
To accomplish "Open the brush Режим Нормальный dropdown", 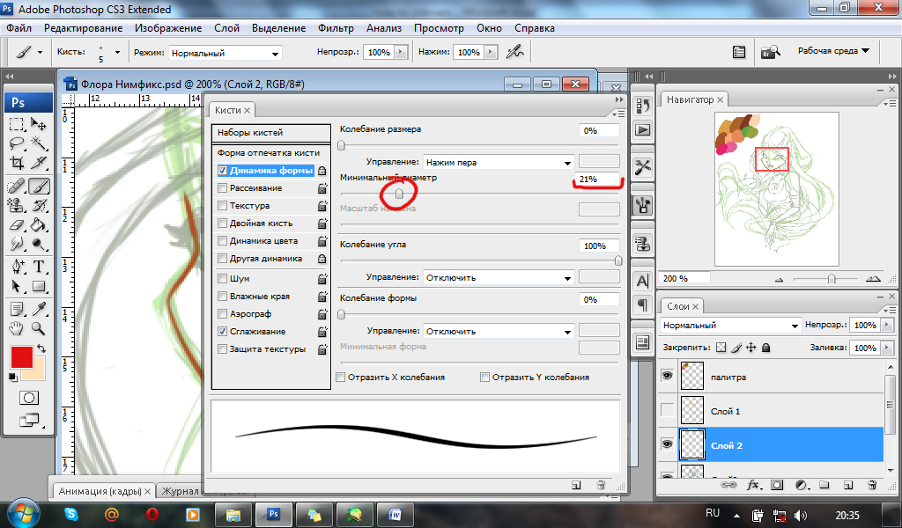I will coord(225,53).
